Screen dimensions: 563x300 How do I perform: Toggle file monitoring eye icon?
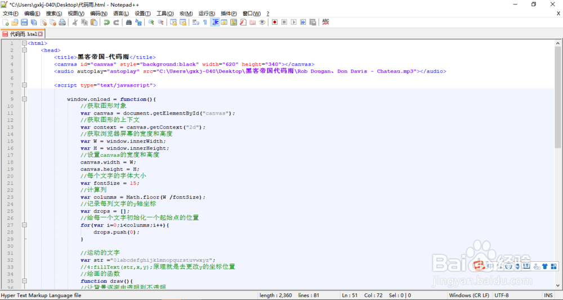point(262,22)
